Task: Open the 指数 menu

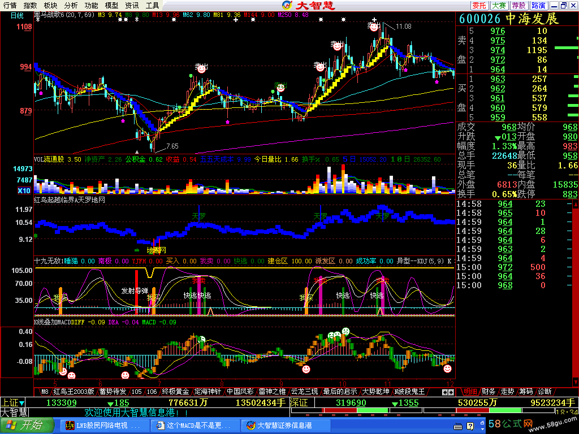Action: point(31,6)
